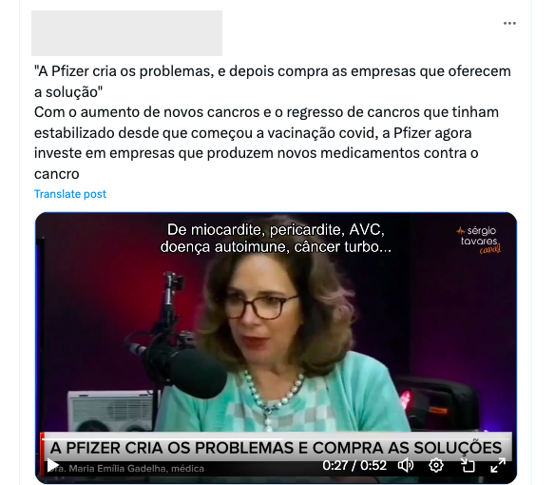The width and height of the screenshot is (555, 485).
Task: Click the 'A PFIZER CRIA OS PROBLEMAS' banner
Action: coord(276,448)
